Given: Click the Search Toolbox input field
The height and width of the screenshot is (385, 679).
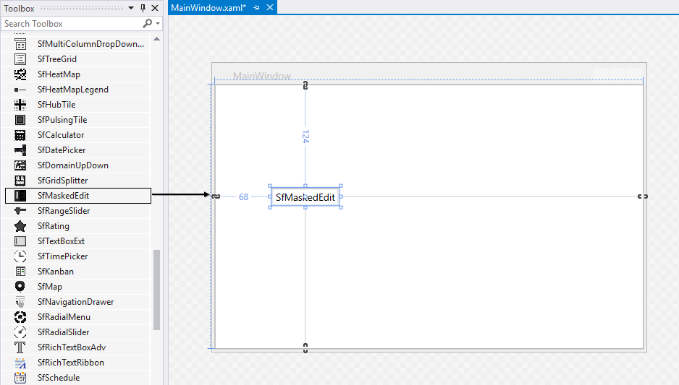Looking at the screenshot, I should click(72, 24).
